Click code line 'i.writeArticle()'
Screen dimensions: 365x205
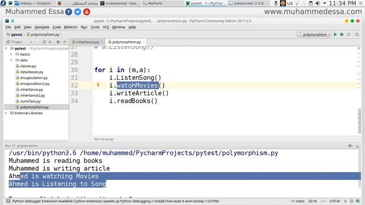(139, 93)
